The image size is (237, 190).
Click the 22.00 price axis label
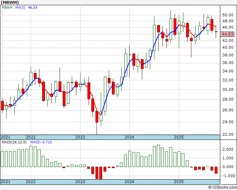click(228, 134)
